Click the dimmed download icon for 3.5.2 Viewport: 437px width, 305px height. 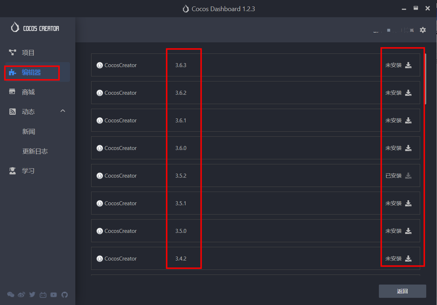[x=408, y=176]
